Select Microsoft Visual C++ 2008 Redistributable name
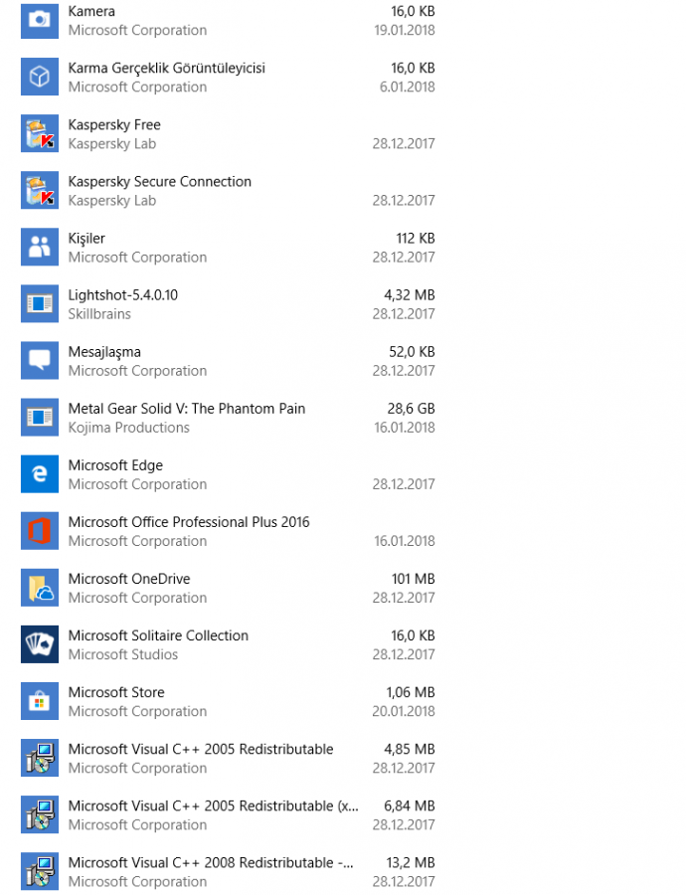 tap(211, 862)
